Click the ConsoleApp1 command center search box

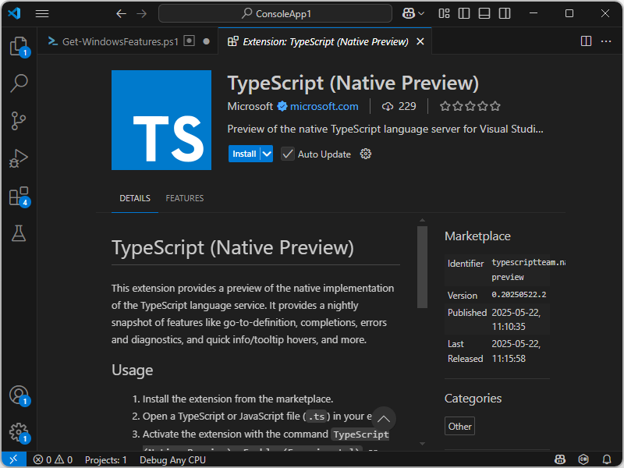pos(275,14)
